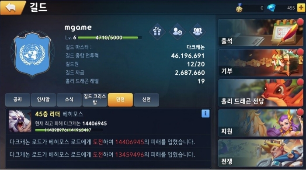Screen dimensions: 306x170
Task: Enter the 홀리 드래곤 전당 banner
Action: coord(261,93)
